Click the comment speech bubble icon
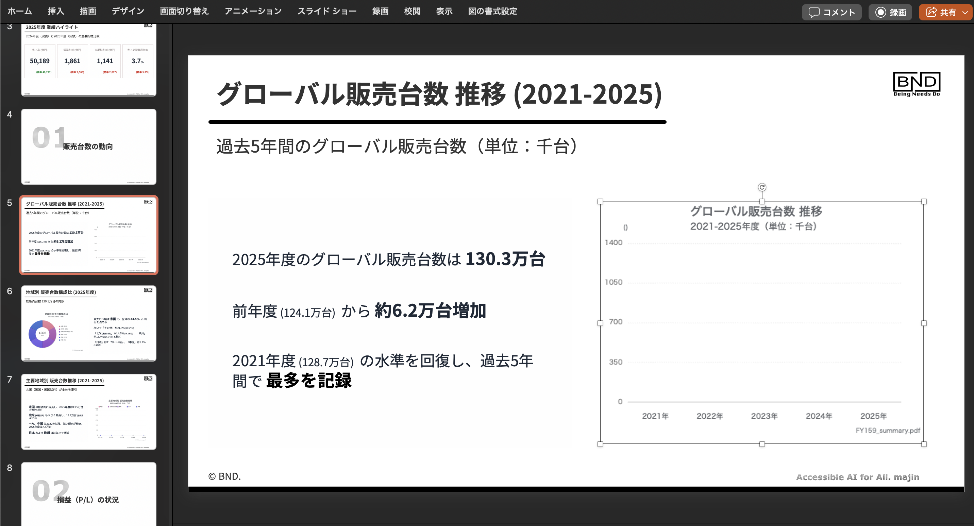 coord(814,12)
